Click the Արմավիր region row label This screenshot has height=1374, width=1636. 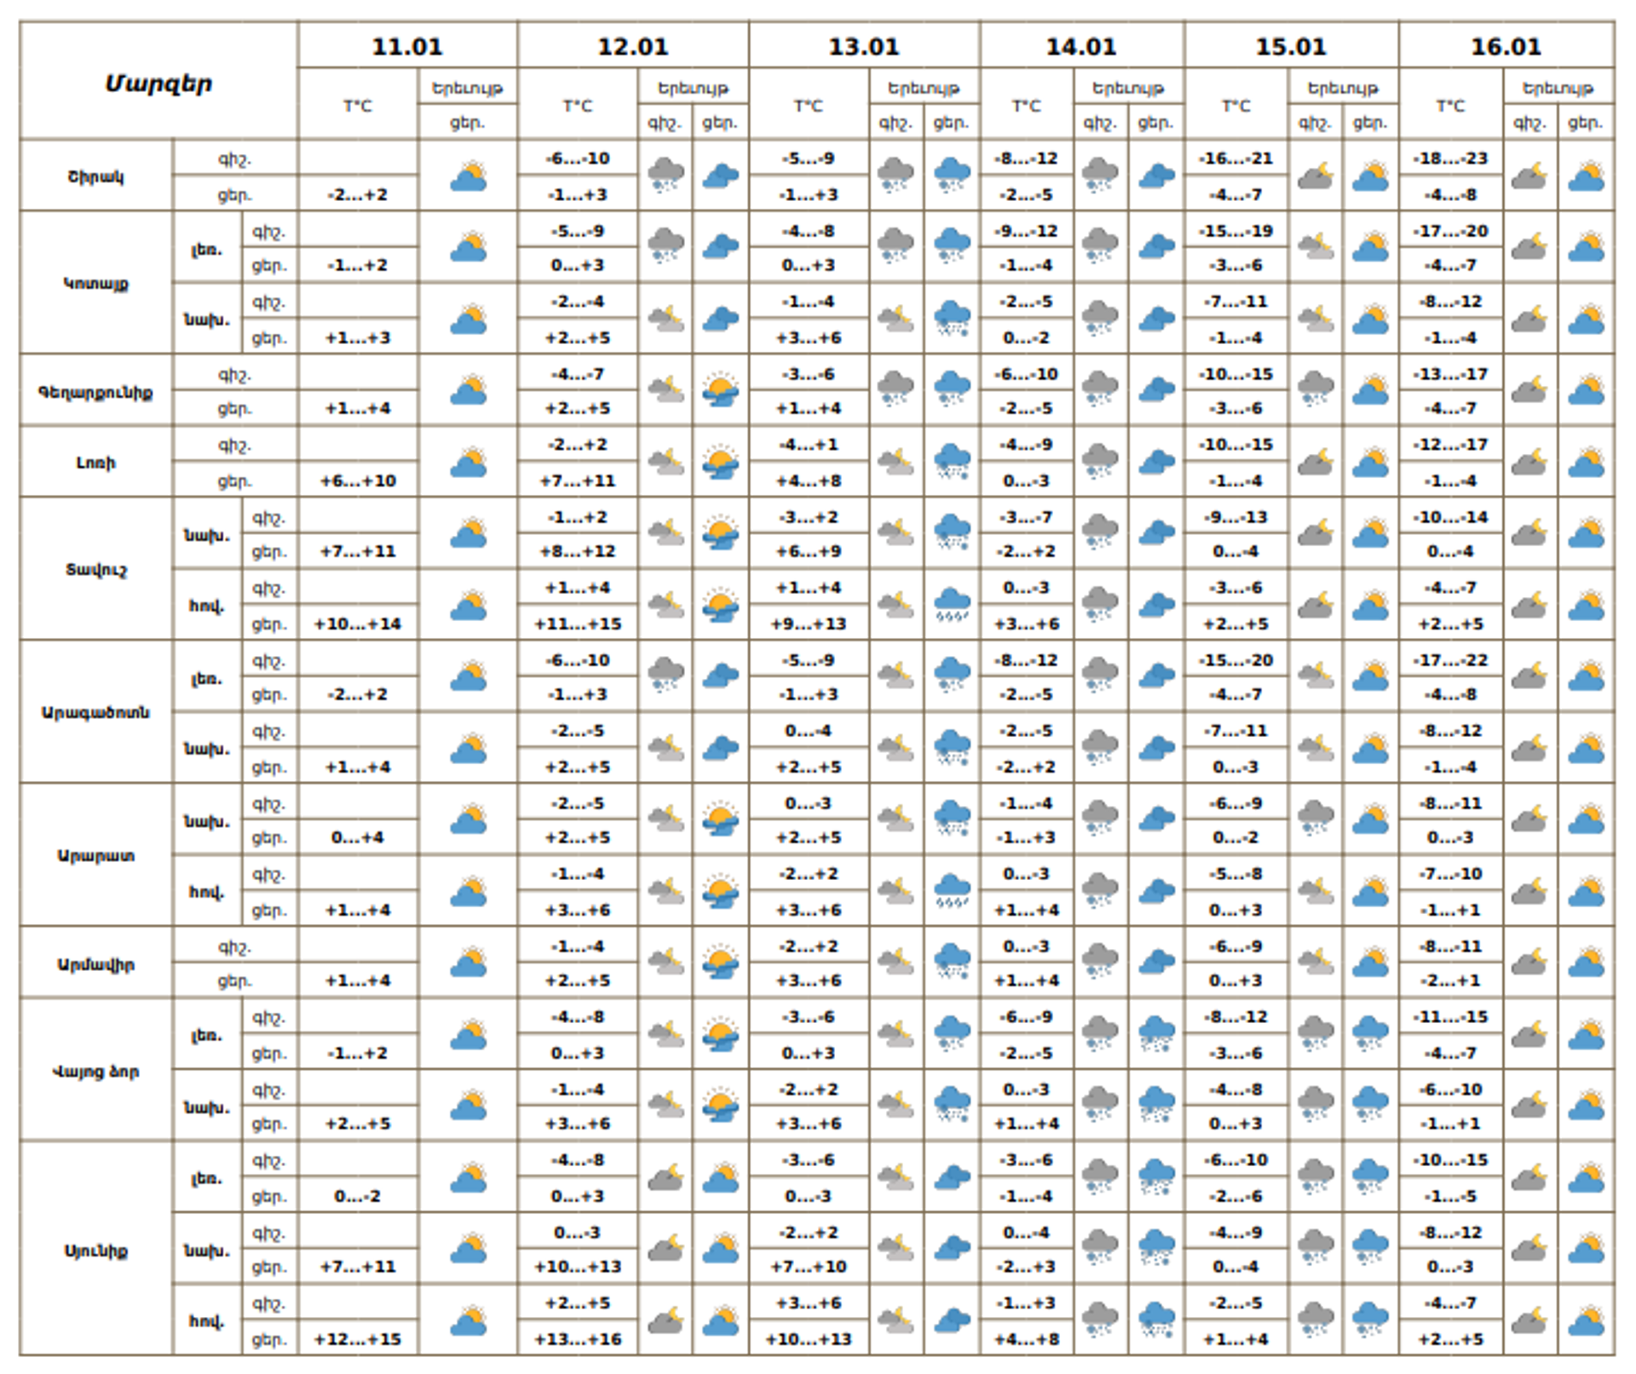[95, 964]
